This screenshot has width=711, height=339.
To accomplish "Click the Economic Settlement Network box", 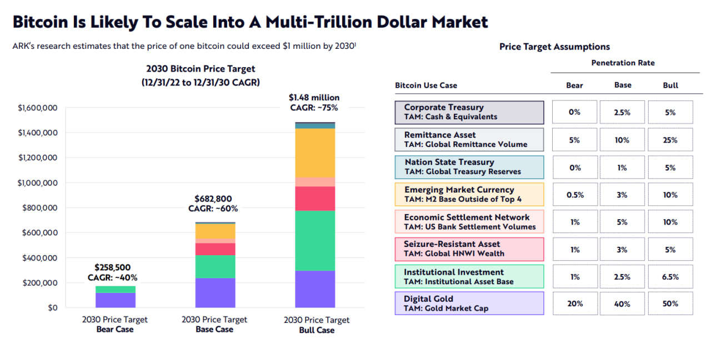I will [x=469, y=222].
